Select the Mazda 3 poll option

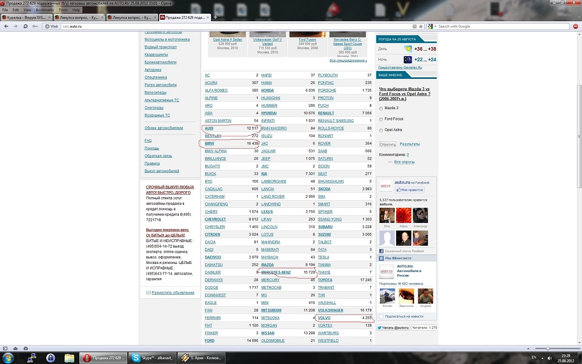pyautogui.click(x=381, y=109)
